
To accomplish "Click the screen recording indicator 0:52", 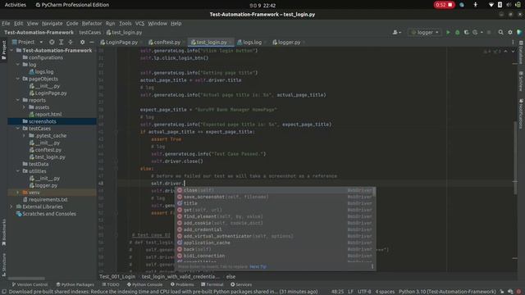I will [x=444, y=5].
